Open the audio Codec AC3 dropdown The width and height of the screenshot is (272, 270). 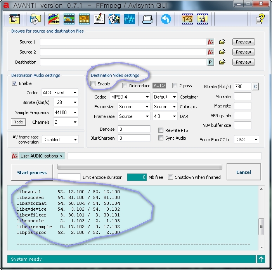pos(60,93)
